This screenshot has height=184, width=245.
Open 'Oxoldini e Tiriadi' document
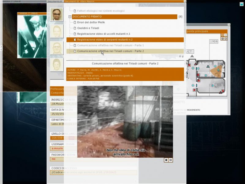coord(88,28)
